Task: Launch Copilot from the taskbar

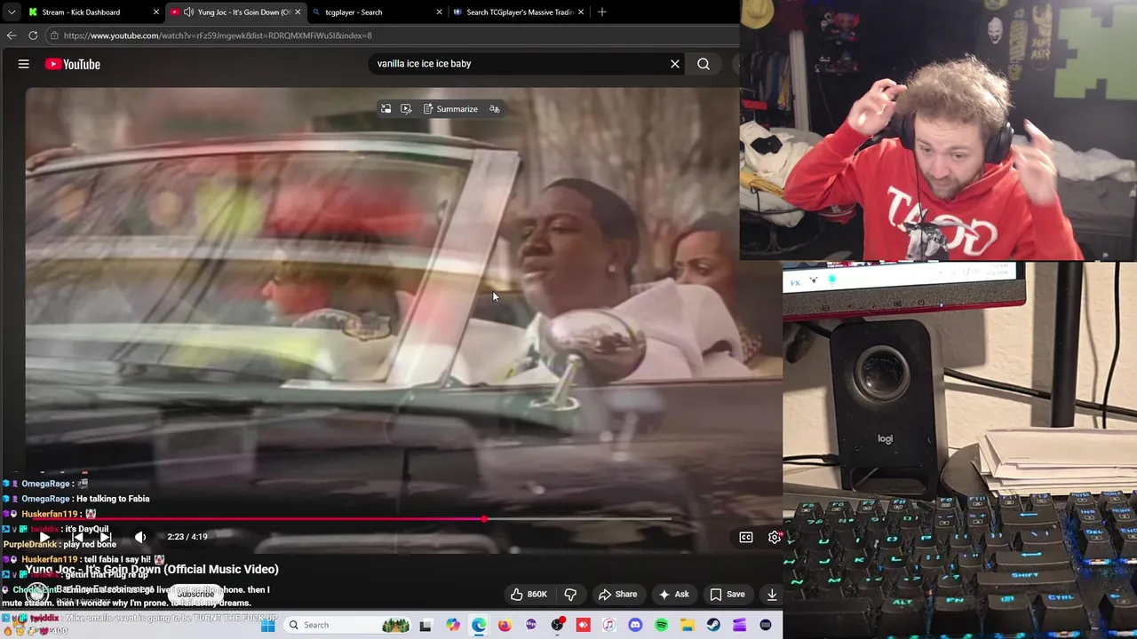Action: [453, 625]
